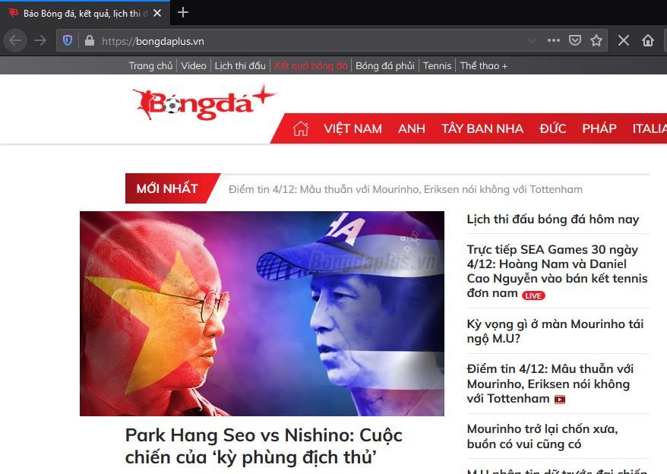Click the Park Hang Seo vs Nishino thumbnail

[262, 314]
